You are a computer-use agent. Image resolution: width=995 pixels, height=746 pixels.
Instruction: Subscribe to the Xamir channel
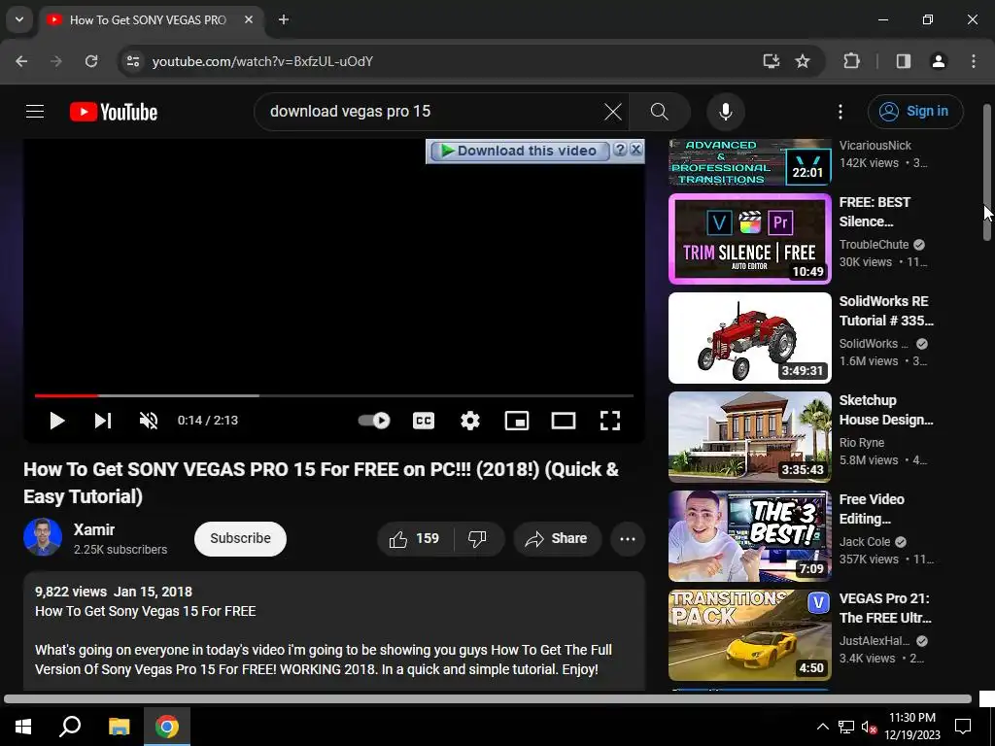[240, 538]
